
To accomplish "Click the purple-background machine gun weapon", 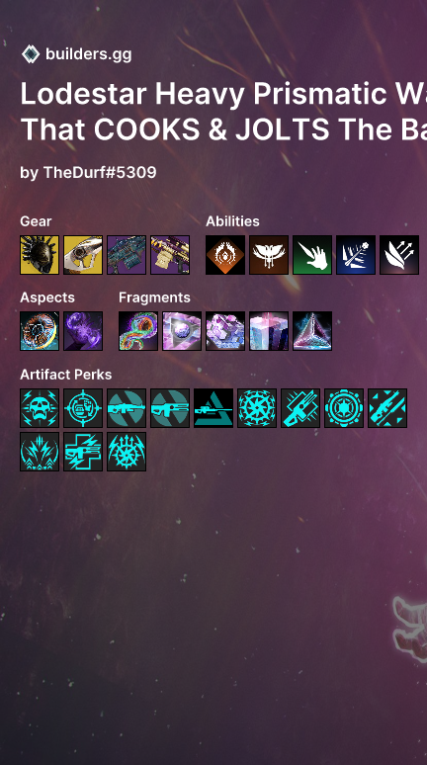I will click(127, 255).
